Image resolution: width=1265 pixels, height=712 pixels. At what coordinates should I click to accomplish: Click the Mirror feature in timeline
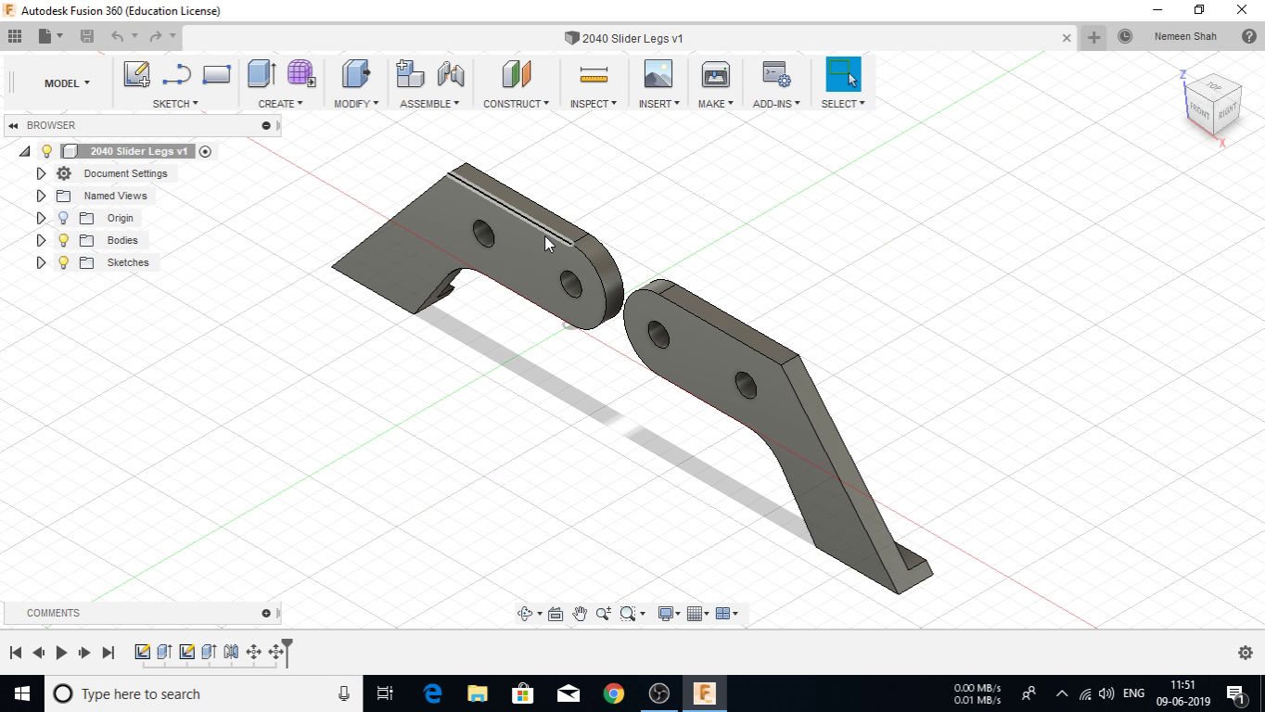(231, 652)
